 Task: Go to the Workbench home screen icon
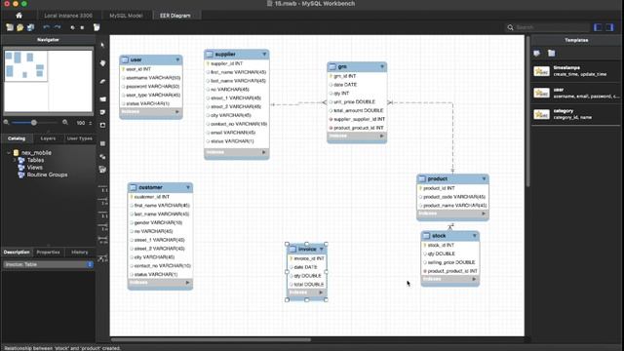19,16
